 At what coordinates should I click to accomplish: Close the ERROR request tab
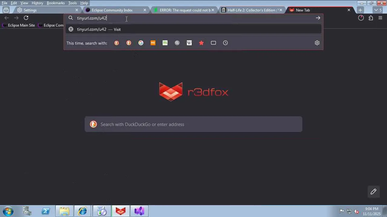pyautogui.click(x=213, y=10)
